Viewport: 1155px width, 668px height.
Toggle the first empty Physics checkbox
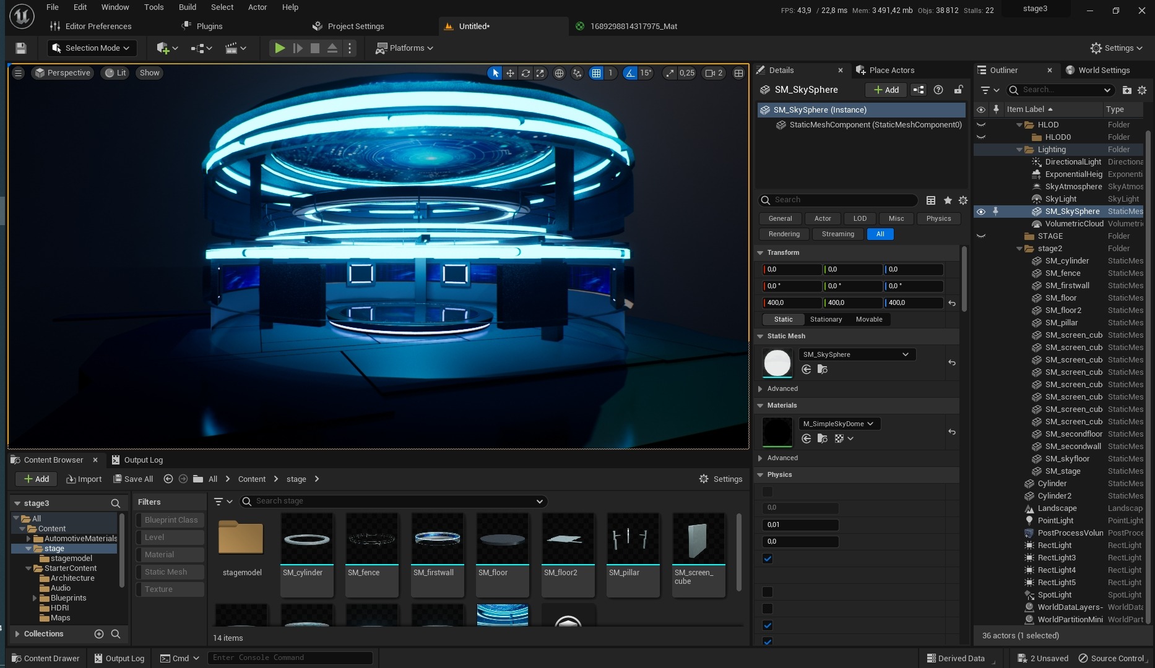[x=768, y=492]
